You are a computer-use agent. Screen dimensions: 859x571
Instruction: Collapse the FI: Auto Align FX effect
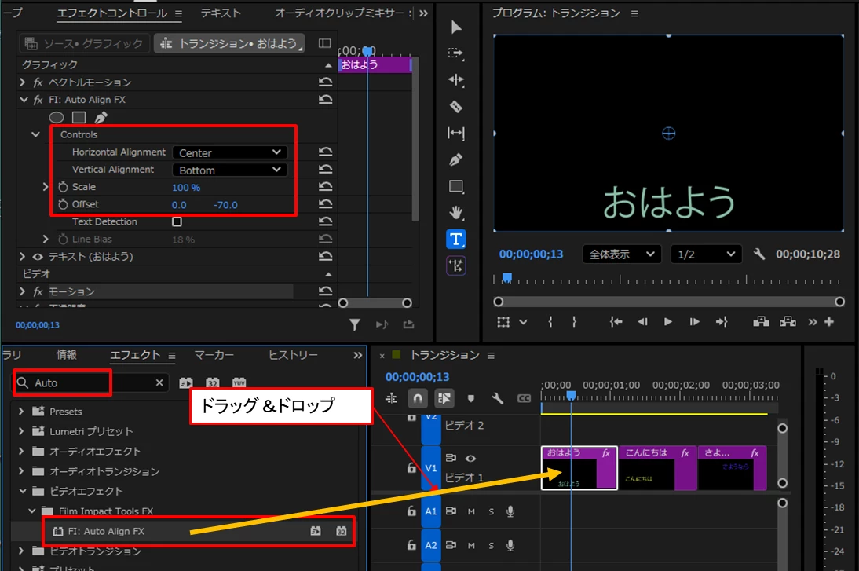pos(23,100)
